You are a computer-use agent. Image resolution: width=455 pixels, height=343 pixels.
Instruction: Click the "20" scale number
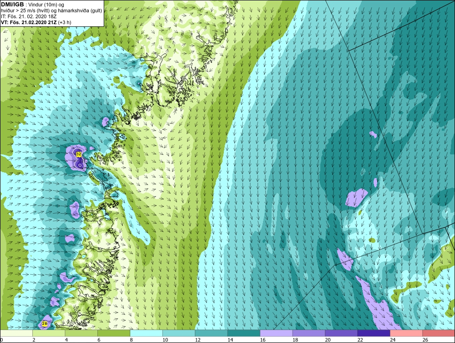pyautogui.click(x=328, y=340)
